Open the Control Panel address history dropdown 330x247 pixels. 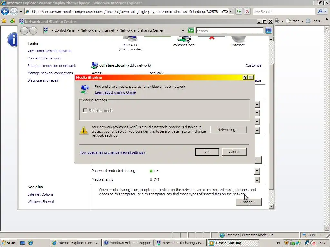183,31
